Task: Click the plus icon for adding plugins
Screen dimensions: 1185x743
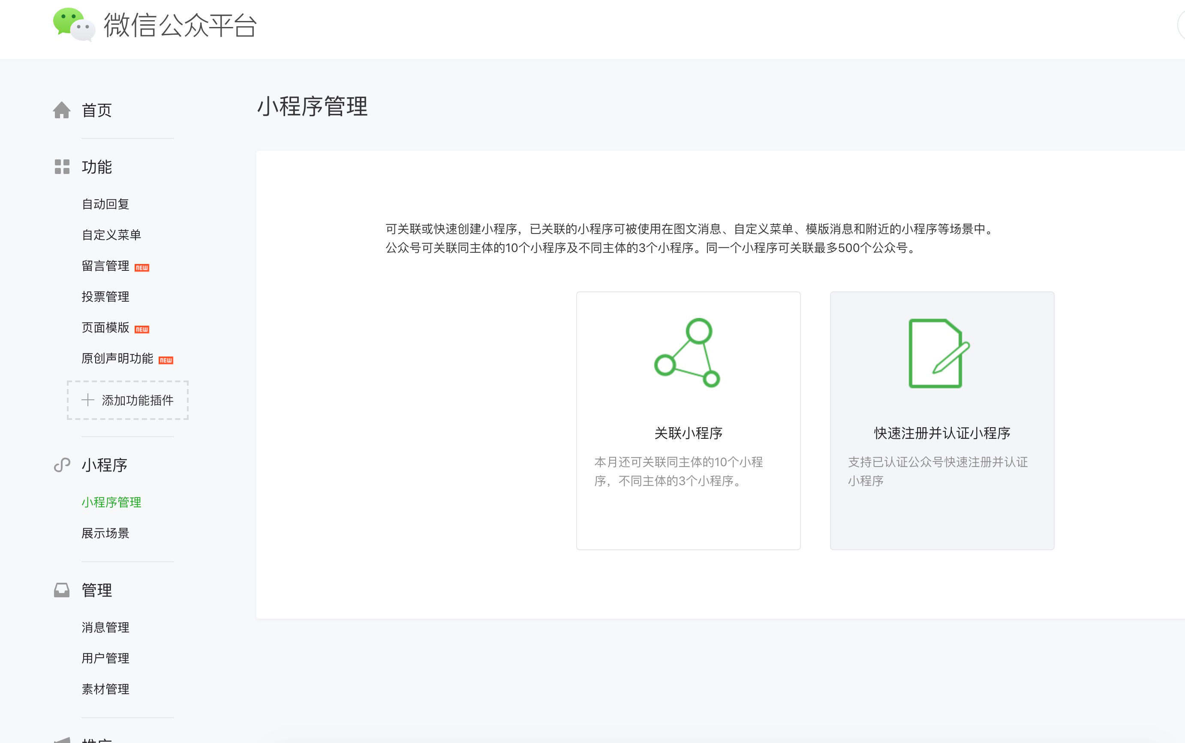Action: click(87, 400)
